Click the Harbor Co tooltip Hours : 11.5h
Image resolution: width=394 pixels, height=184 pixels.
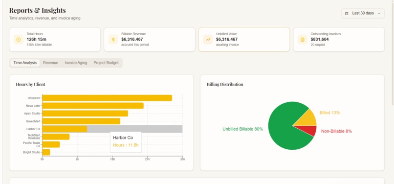pos(126,145)
